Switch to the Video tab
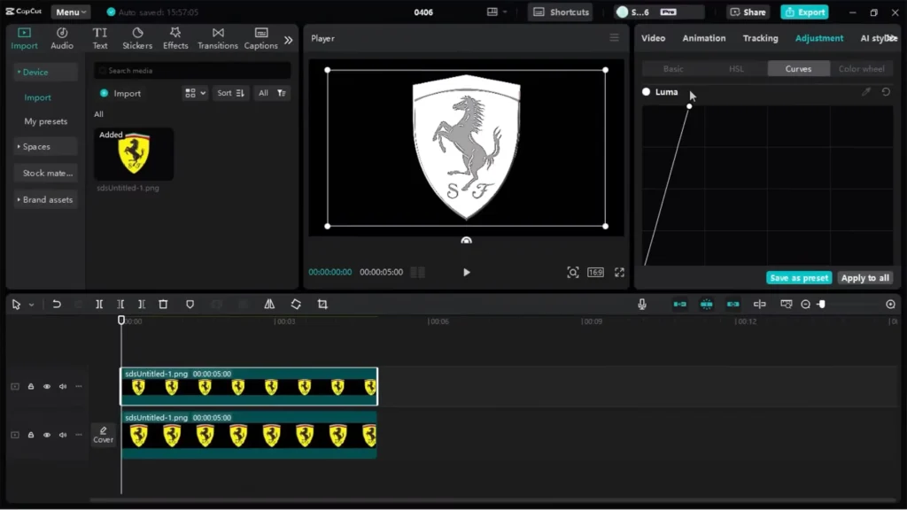Viewport: 907px width, 510px height. tap(653, 38)
